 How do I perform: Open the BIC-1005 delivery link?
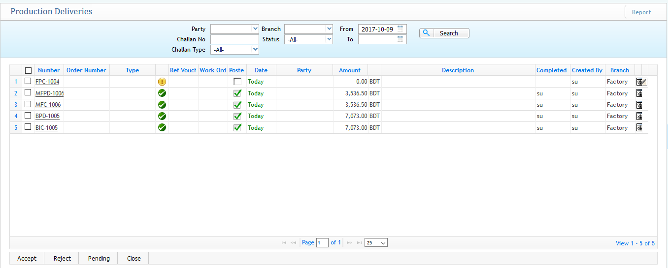pyautogui.click(x=46, y=127)
